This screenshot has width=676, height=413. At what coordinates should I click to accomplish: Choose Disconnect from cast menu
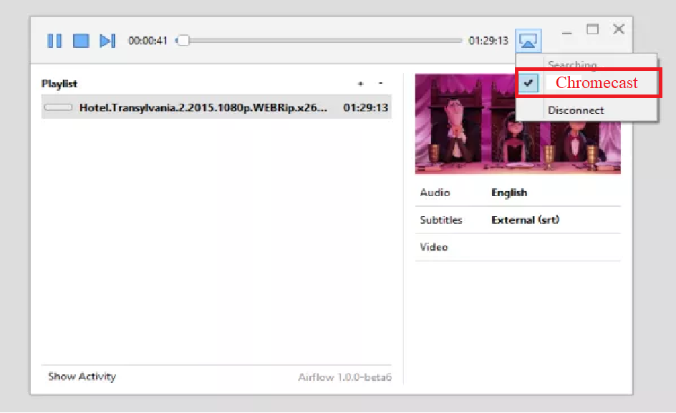coord(576,110)
